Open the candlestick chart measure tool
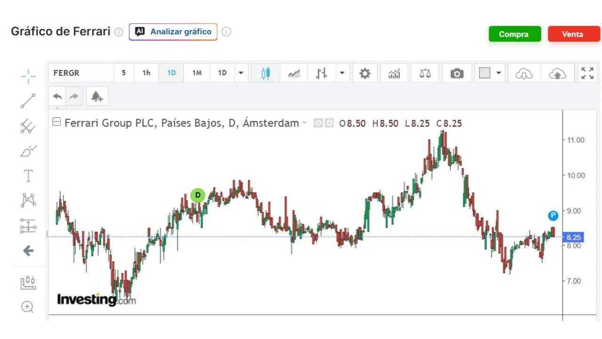Image resolution: width=602 pixels, height=339 pixels. coord(28,282)
